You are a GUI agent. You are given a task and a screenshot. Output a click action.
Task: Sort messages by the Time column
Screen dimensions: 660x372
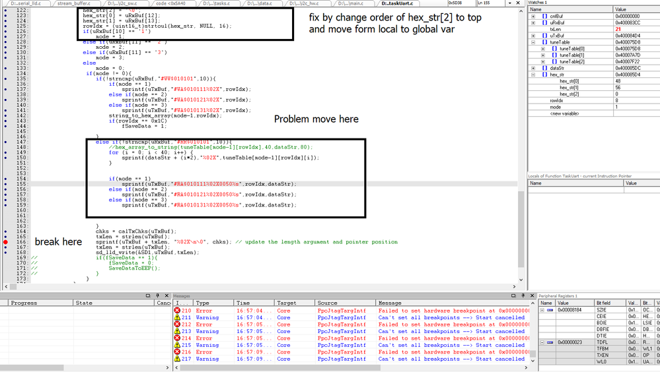(x=254, y=303)
